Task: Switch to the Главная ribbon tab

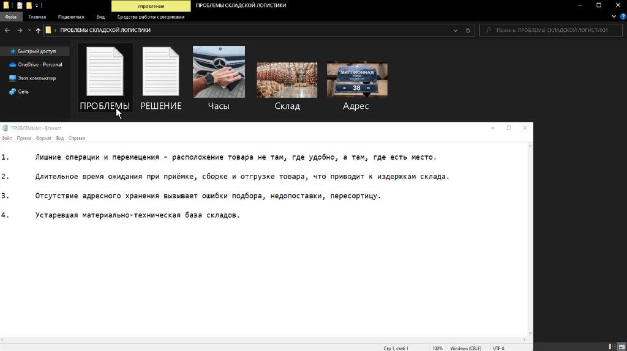Action: (37, 17)
